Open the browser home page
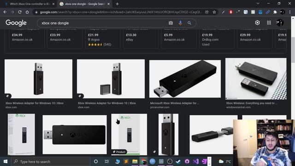Screen dimensions: 295x166 tap(27, 12)
